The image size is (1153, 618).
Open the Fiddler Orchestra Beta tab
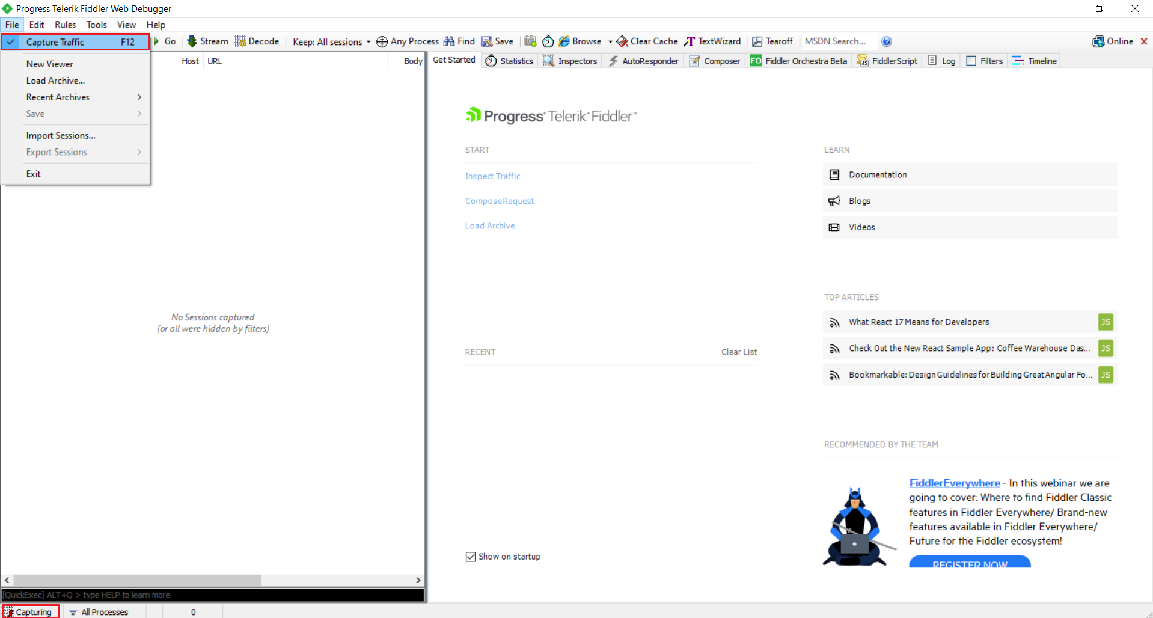(798, 61)
